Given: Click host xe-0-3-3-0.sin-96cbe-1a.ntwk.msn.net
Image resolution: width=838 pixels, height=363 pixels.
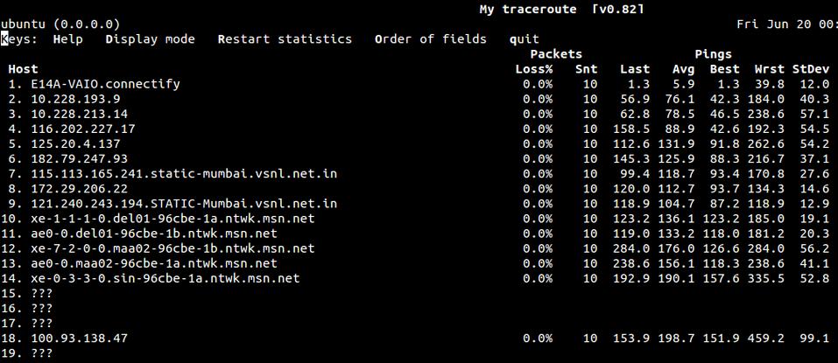Looking at the screenshot, I should click(165, 278).
